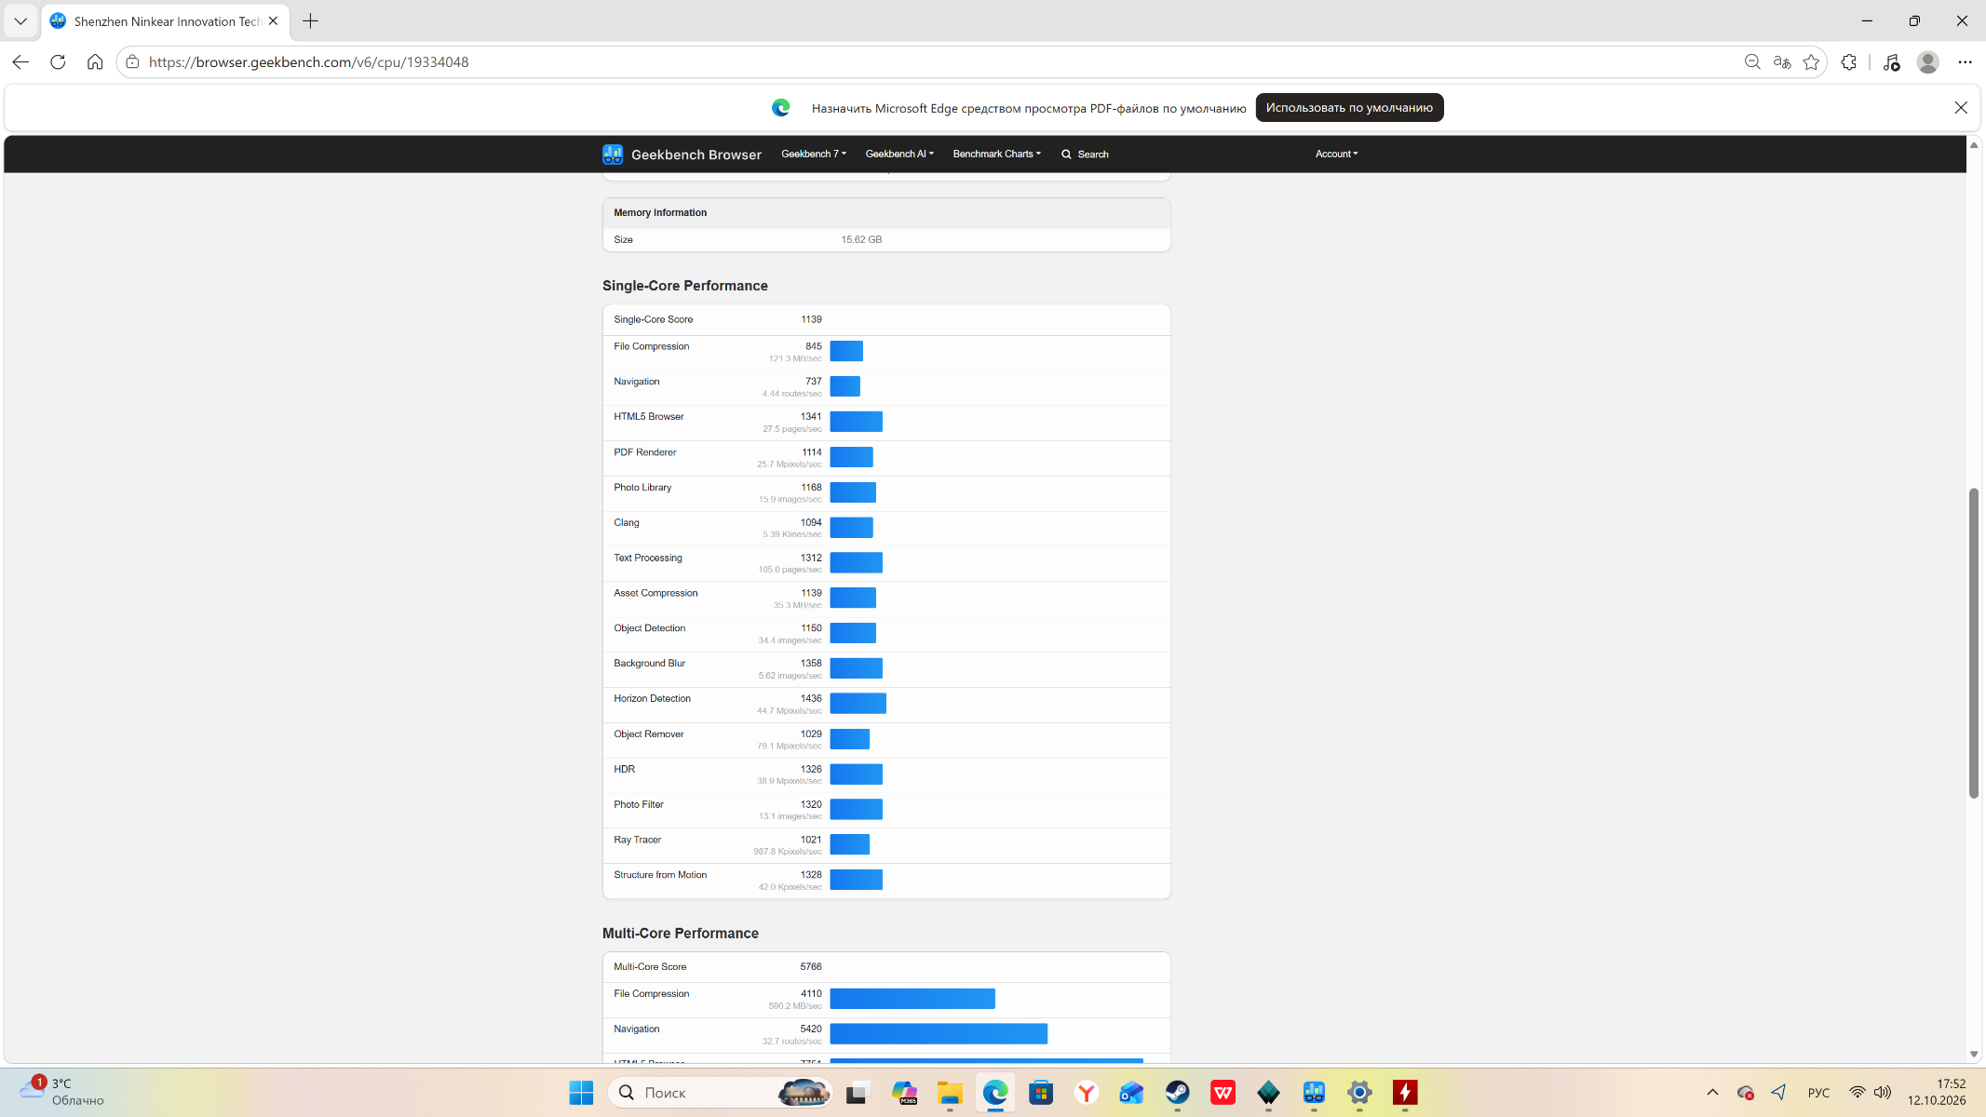Viewport: 1986px width, 1117px height.
Task: Add this page to favorites star
Action: [x=1811, y=61]
